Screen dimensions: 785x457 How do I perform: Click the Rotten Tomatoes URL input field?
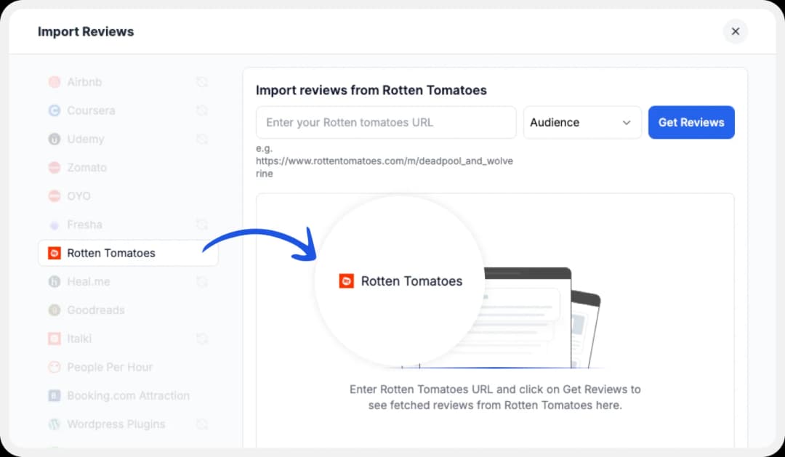pos(385,122)
